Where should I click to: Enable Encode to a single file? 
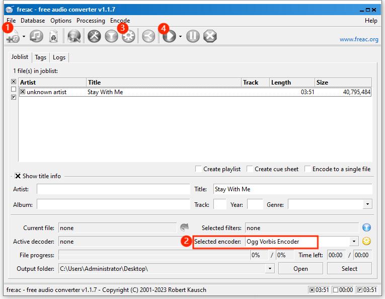pos(307,169)
